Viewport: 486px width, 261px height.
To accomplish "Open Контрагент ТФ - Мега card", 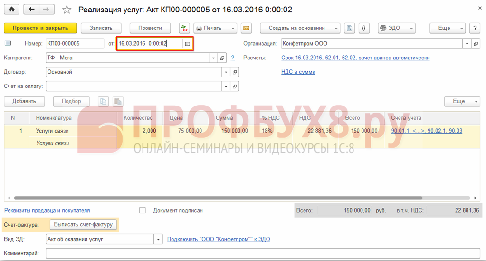I will [222, 58].
